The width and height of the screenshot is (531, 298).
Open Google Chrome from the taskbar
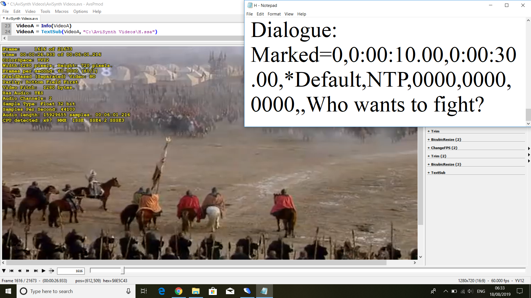[x=179, y=291]
